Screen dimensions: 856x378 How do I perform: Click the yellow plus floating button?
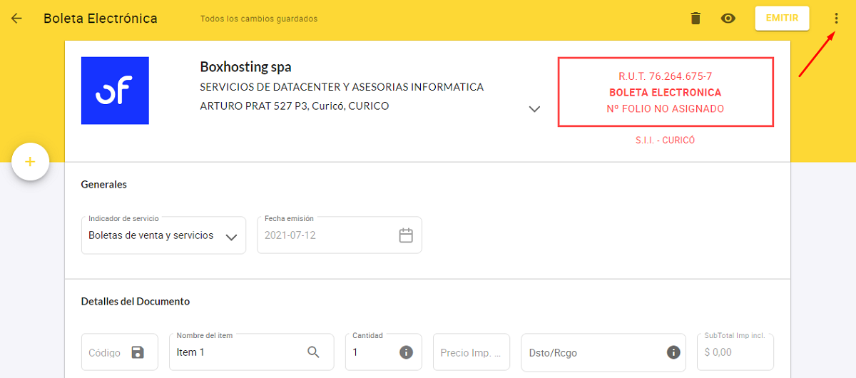[30, 162]
